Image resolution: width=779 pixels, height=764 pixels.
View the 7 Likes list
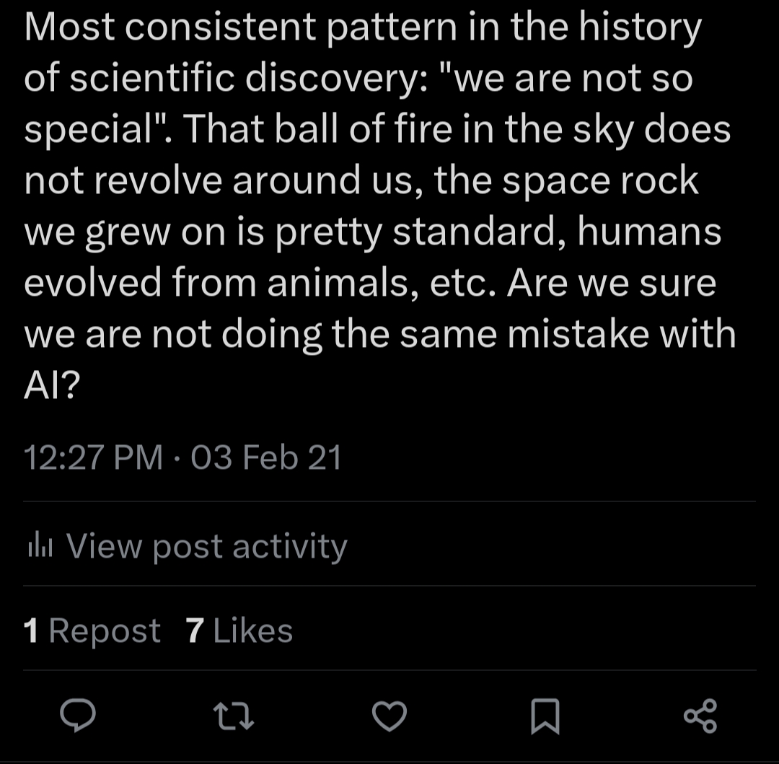click(x=239, y=631)
